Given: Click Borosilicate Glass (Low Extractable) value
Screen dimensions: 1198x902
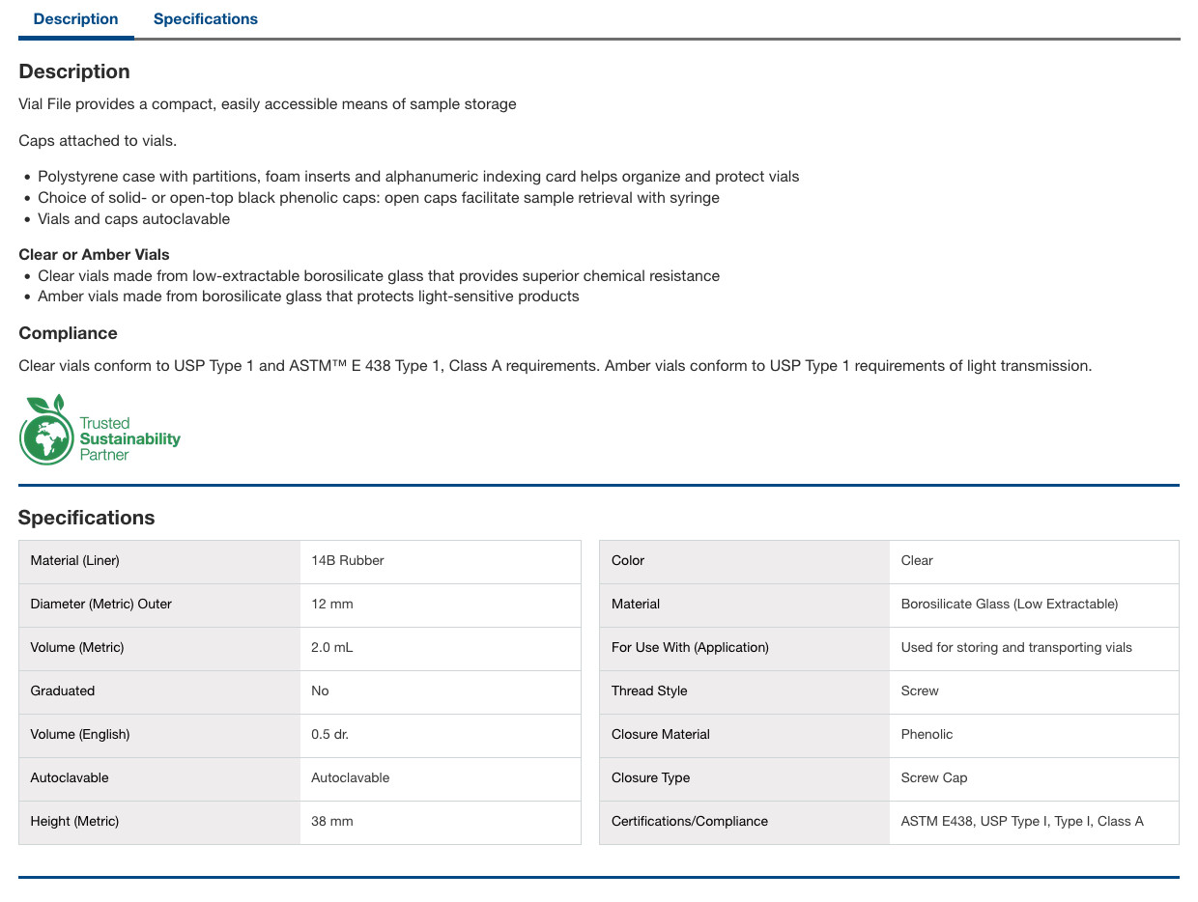Looking at the screenshot, I should [1010, 605].
